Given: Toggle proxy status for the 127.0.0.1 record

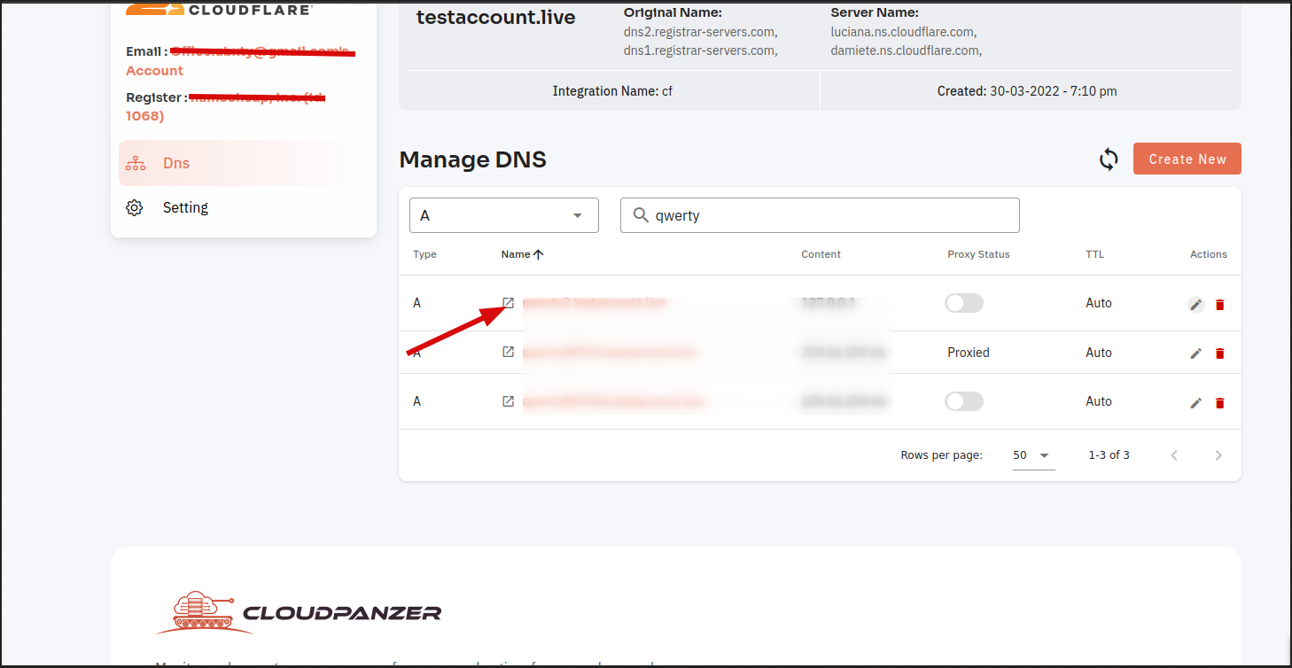Looking at the screenshot, I should [964, 303].
